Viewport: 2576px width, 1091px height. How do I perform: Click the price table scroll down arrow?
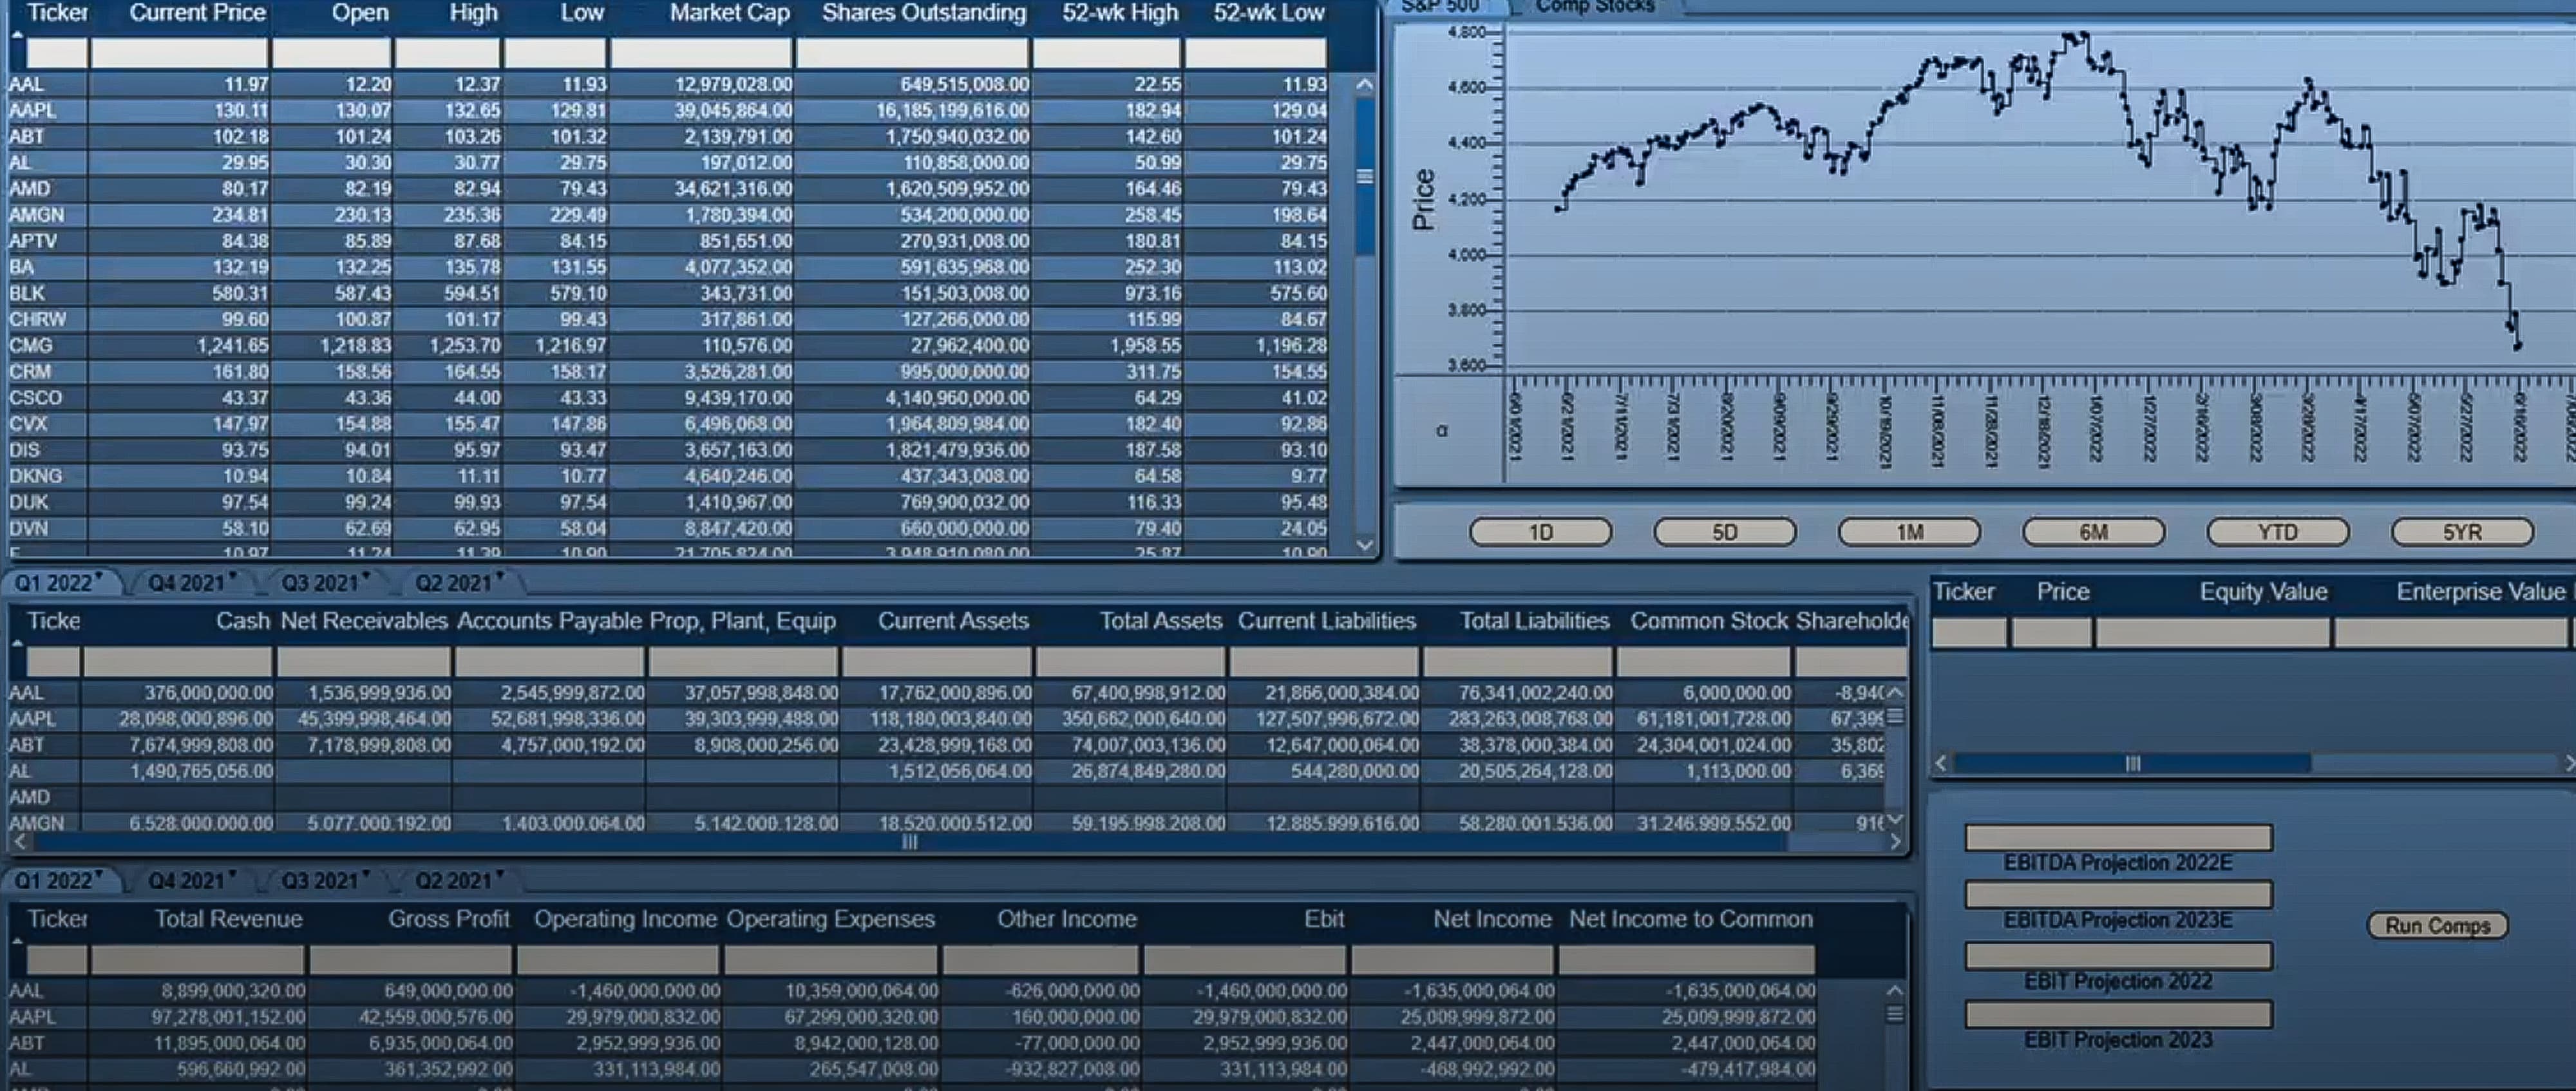(1364, 545)
